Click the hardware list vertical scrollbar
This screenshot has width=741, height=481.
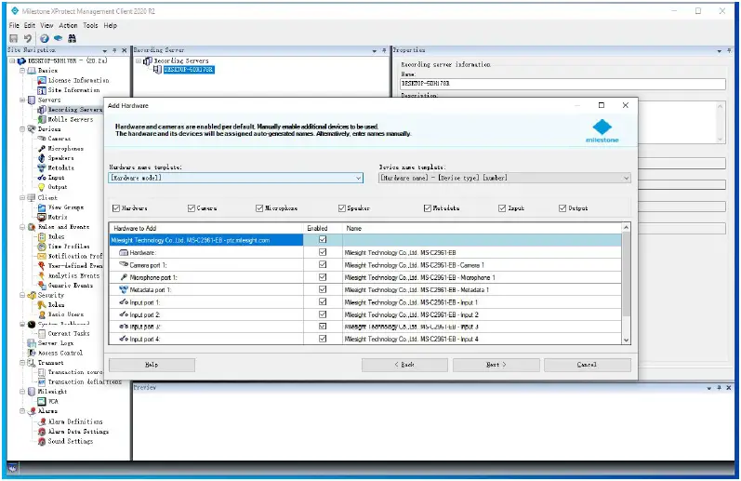(x=626, y=274)
